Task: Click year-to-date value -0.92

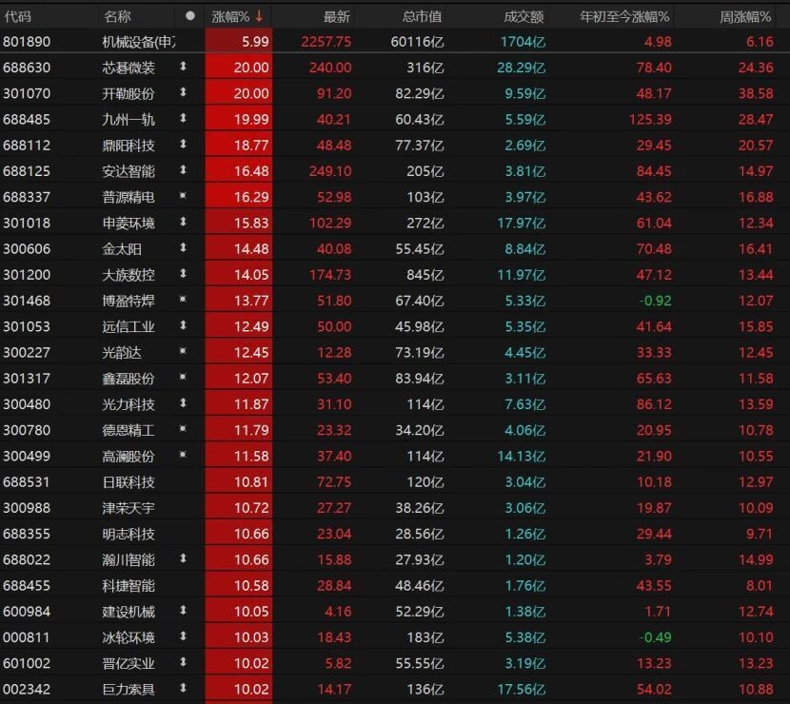Action: (655, 301)
